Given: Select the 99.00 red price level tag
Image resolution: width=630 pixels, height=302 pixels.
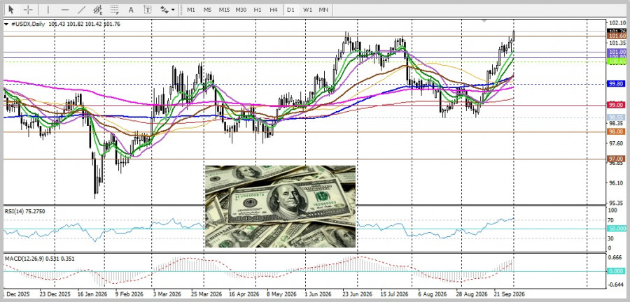Looking at the screenshot, I should pyautogui.click(x=617, y=105).
